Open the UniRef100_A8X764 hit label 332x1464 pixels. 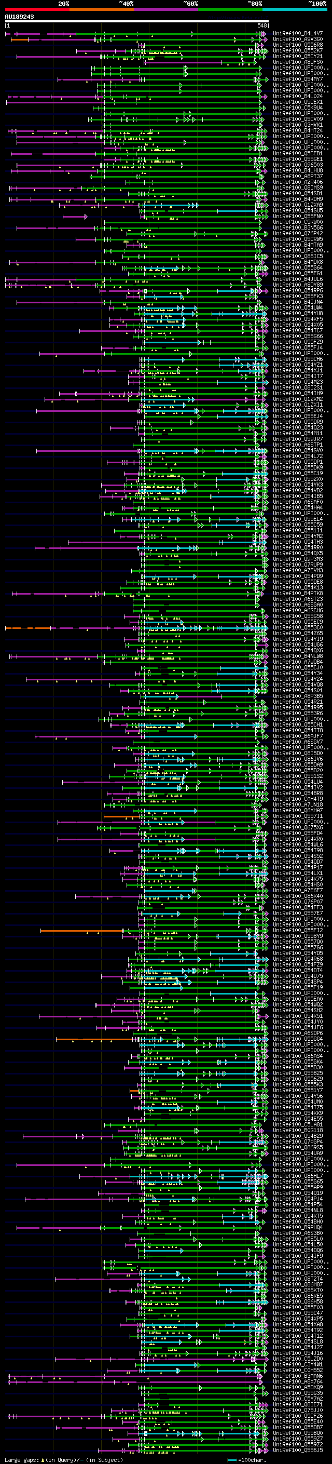(x=298, y=1381)
